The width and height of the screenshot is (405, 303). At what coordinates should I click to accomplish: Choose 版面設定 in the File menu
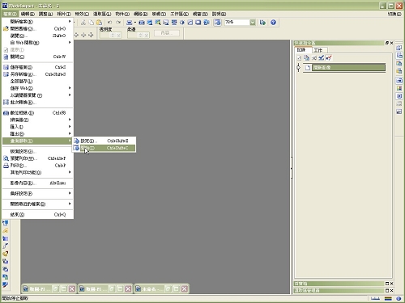tap(38, 151)
